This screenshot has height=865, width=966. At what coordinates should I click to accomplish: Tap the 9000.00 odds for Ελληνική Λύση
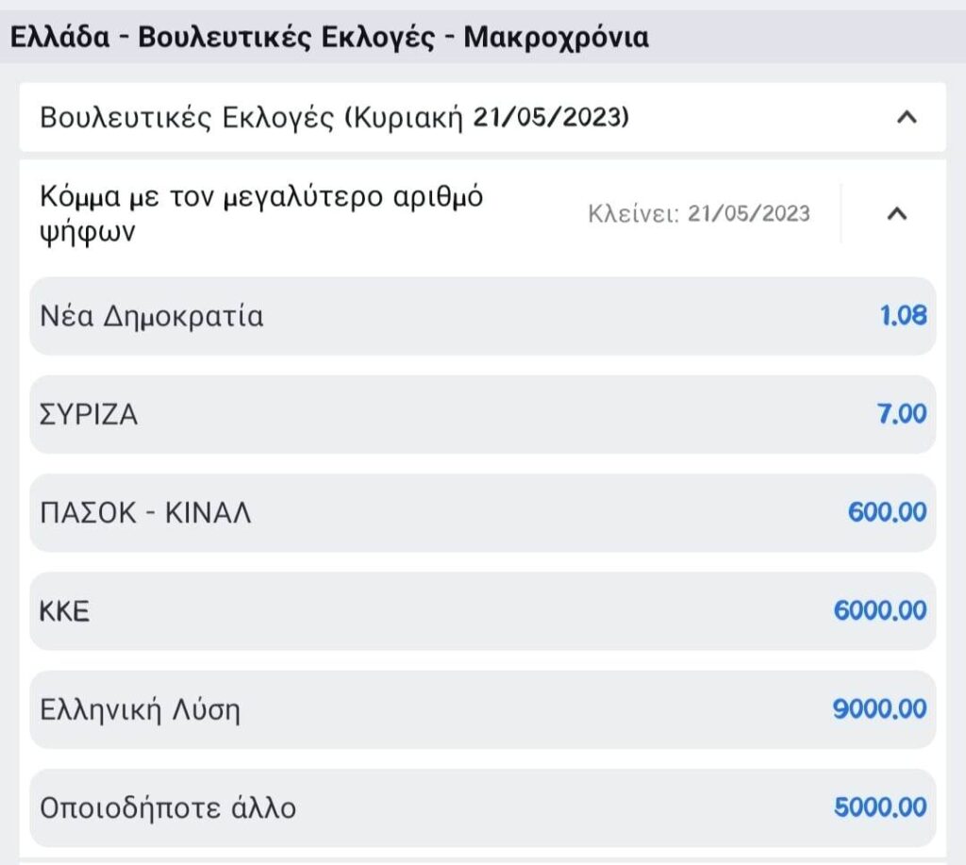(x=879, y=708)
